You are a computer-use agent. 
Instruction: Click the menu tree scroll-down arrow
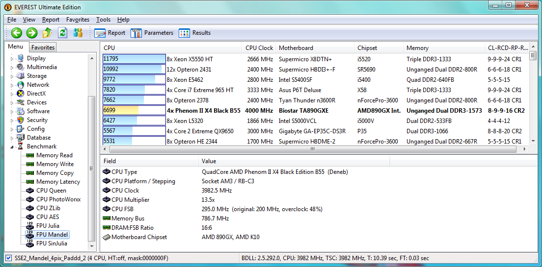92,246
